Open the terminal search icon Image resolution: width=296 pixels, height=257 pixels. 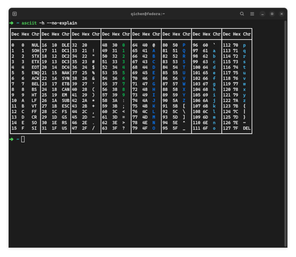click(242, 14)
